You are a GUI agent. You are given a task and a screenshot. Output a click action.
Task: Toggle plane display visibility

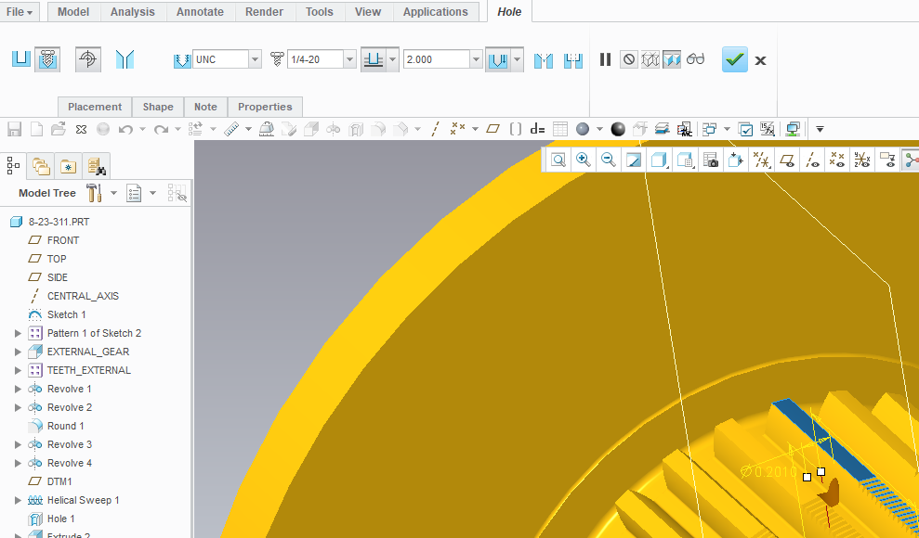click(787, 160)
